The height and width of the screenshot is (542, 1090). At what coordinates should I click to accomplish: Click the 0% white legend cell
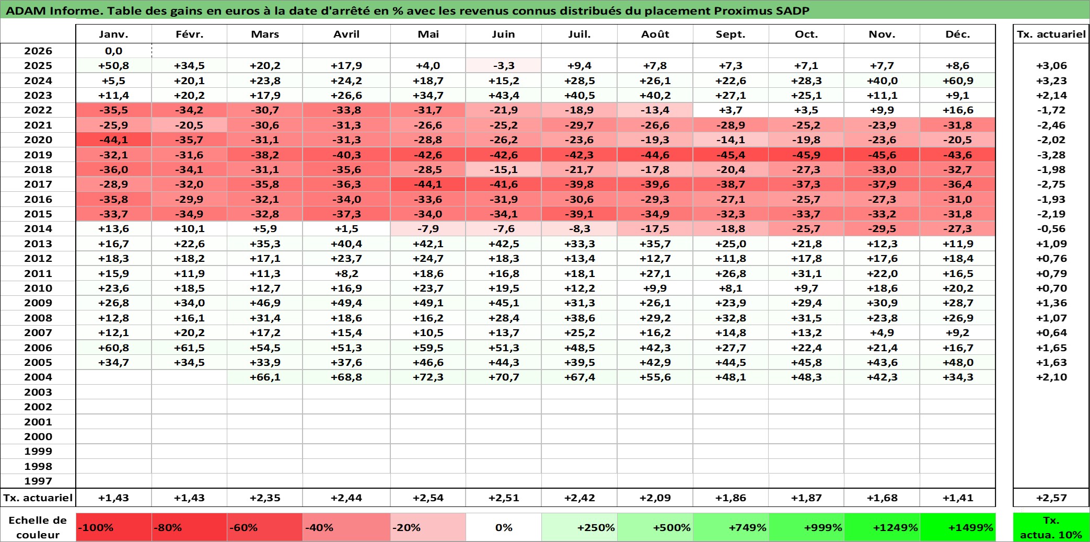[504, 527]
